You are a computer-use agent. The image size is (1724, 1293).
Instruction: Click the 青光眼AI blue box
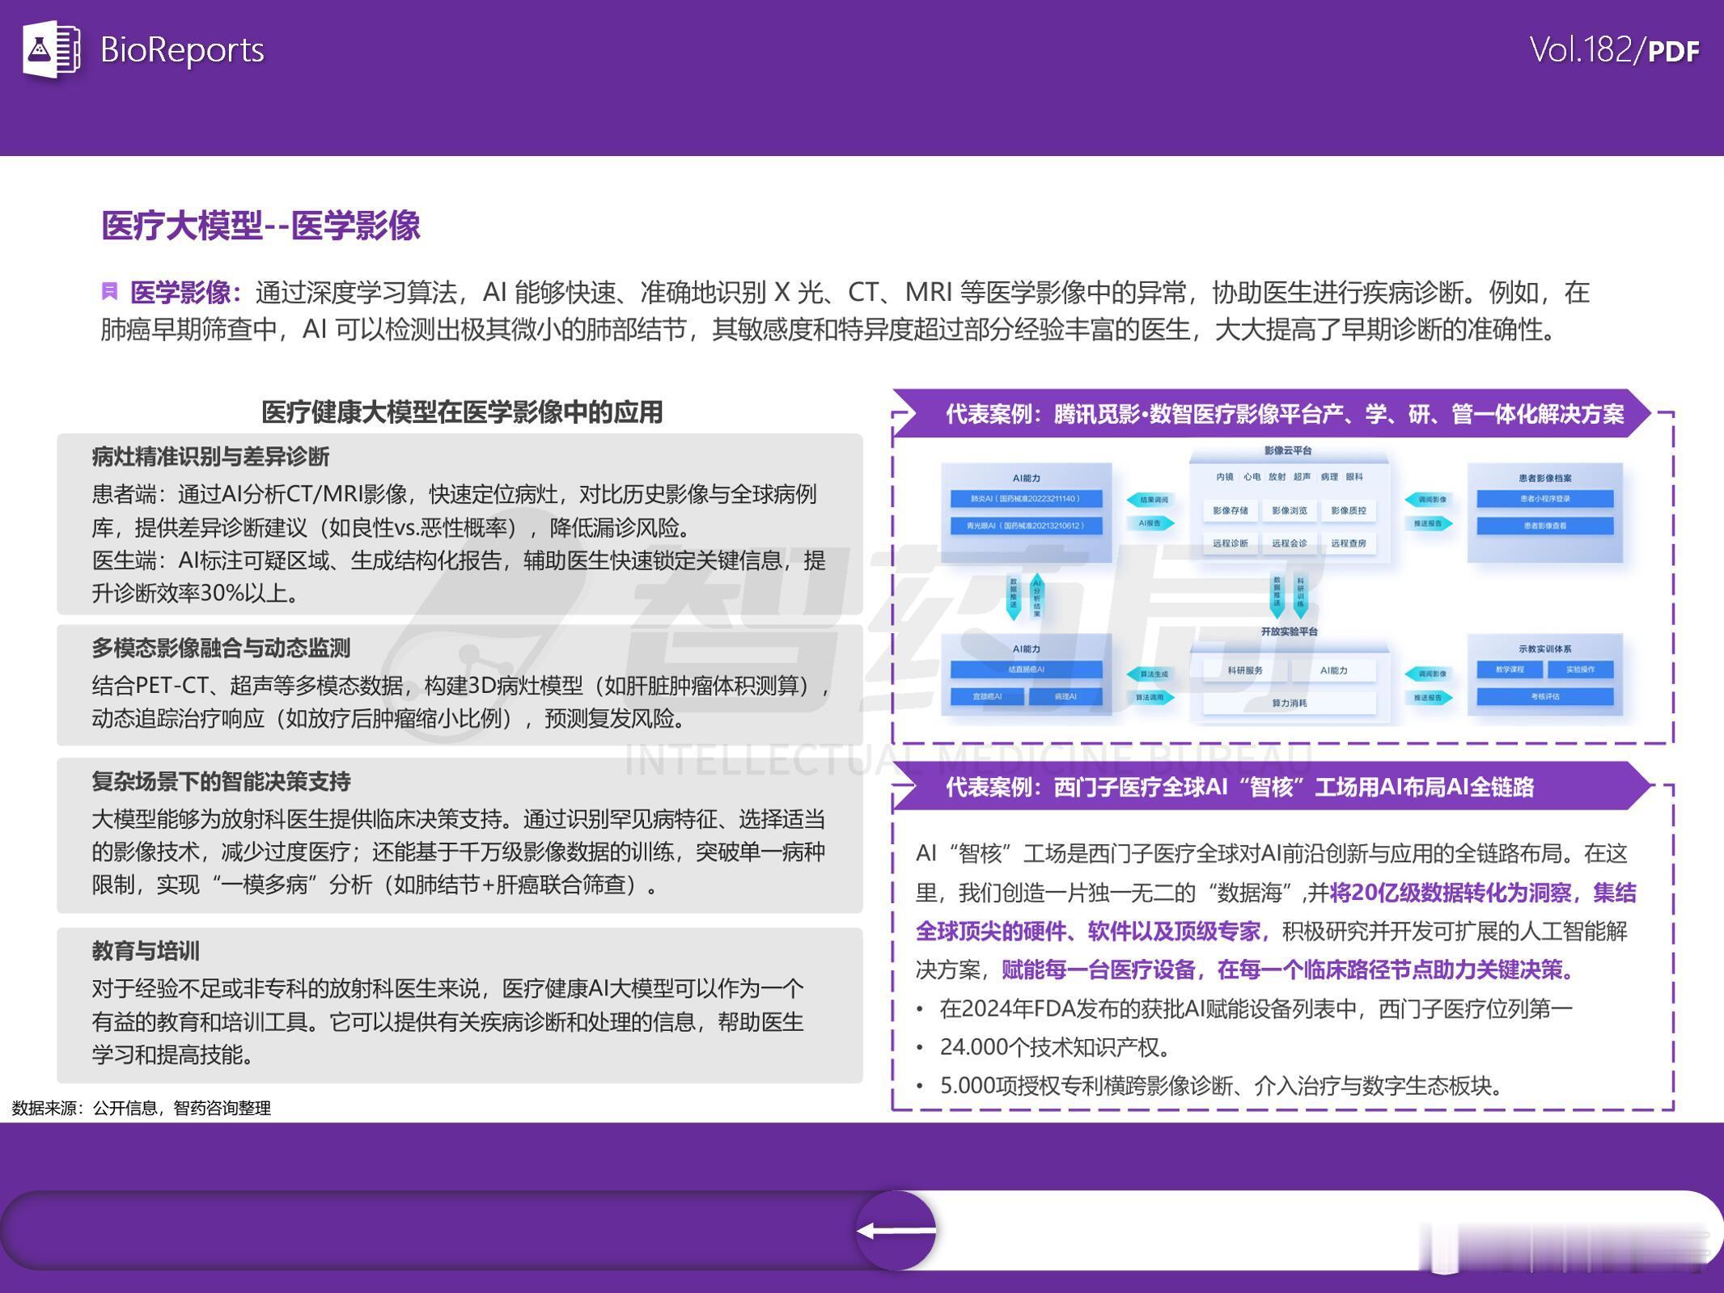coord(1026,526)
